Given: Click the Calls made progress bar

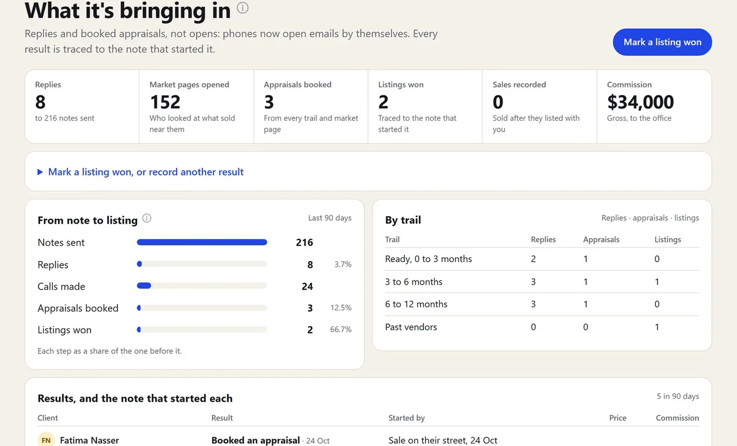Looking at the screenshot, I should [202, 286].
